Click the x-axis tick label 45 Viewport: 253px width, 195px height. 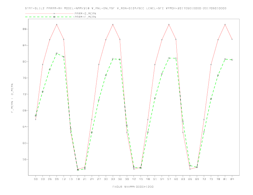point(141,179)
